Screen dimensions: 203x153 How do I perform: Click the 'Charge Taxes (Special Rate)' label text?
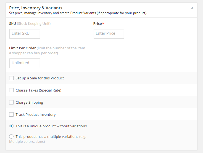coord(38,90)
